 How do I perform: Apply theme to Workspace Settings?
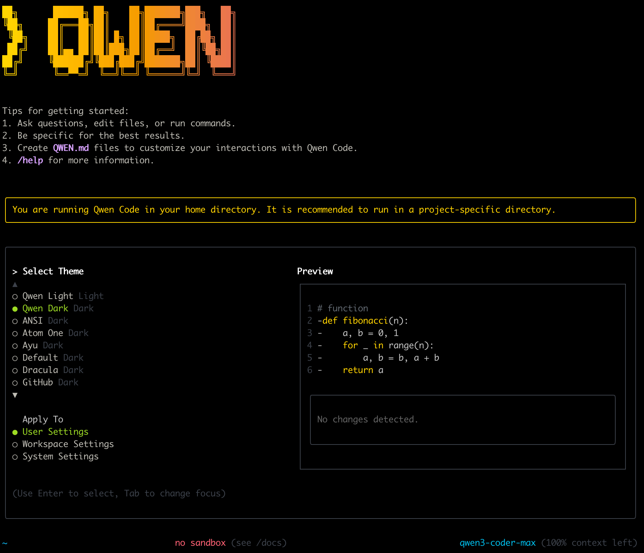(63, 444)
